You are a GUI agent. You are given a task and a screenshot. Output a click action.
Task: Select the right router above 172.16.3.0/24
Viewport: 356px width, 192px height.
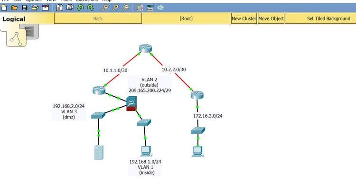pyautogui.click(x=197, y=95)
